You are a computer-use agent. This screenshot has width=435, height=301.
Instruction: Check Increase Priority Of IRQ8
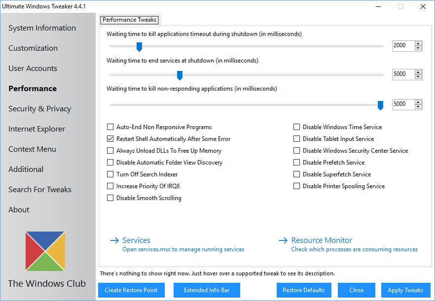point(110,186)
